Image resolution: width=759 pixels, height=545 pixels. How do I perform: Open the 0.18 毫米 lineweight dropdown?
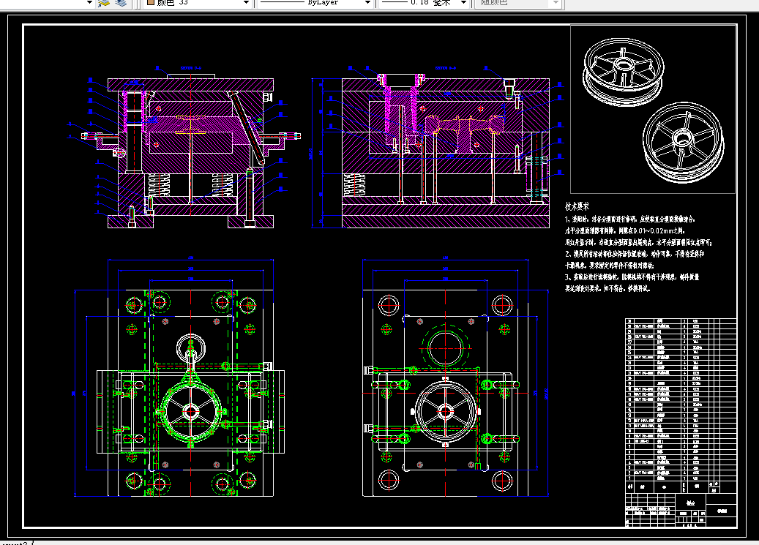pyautogui.click(x=424, y=3)
